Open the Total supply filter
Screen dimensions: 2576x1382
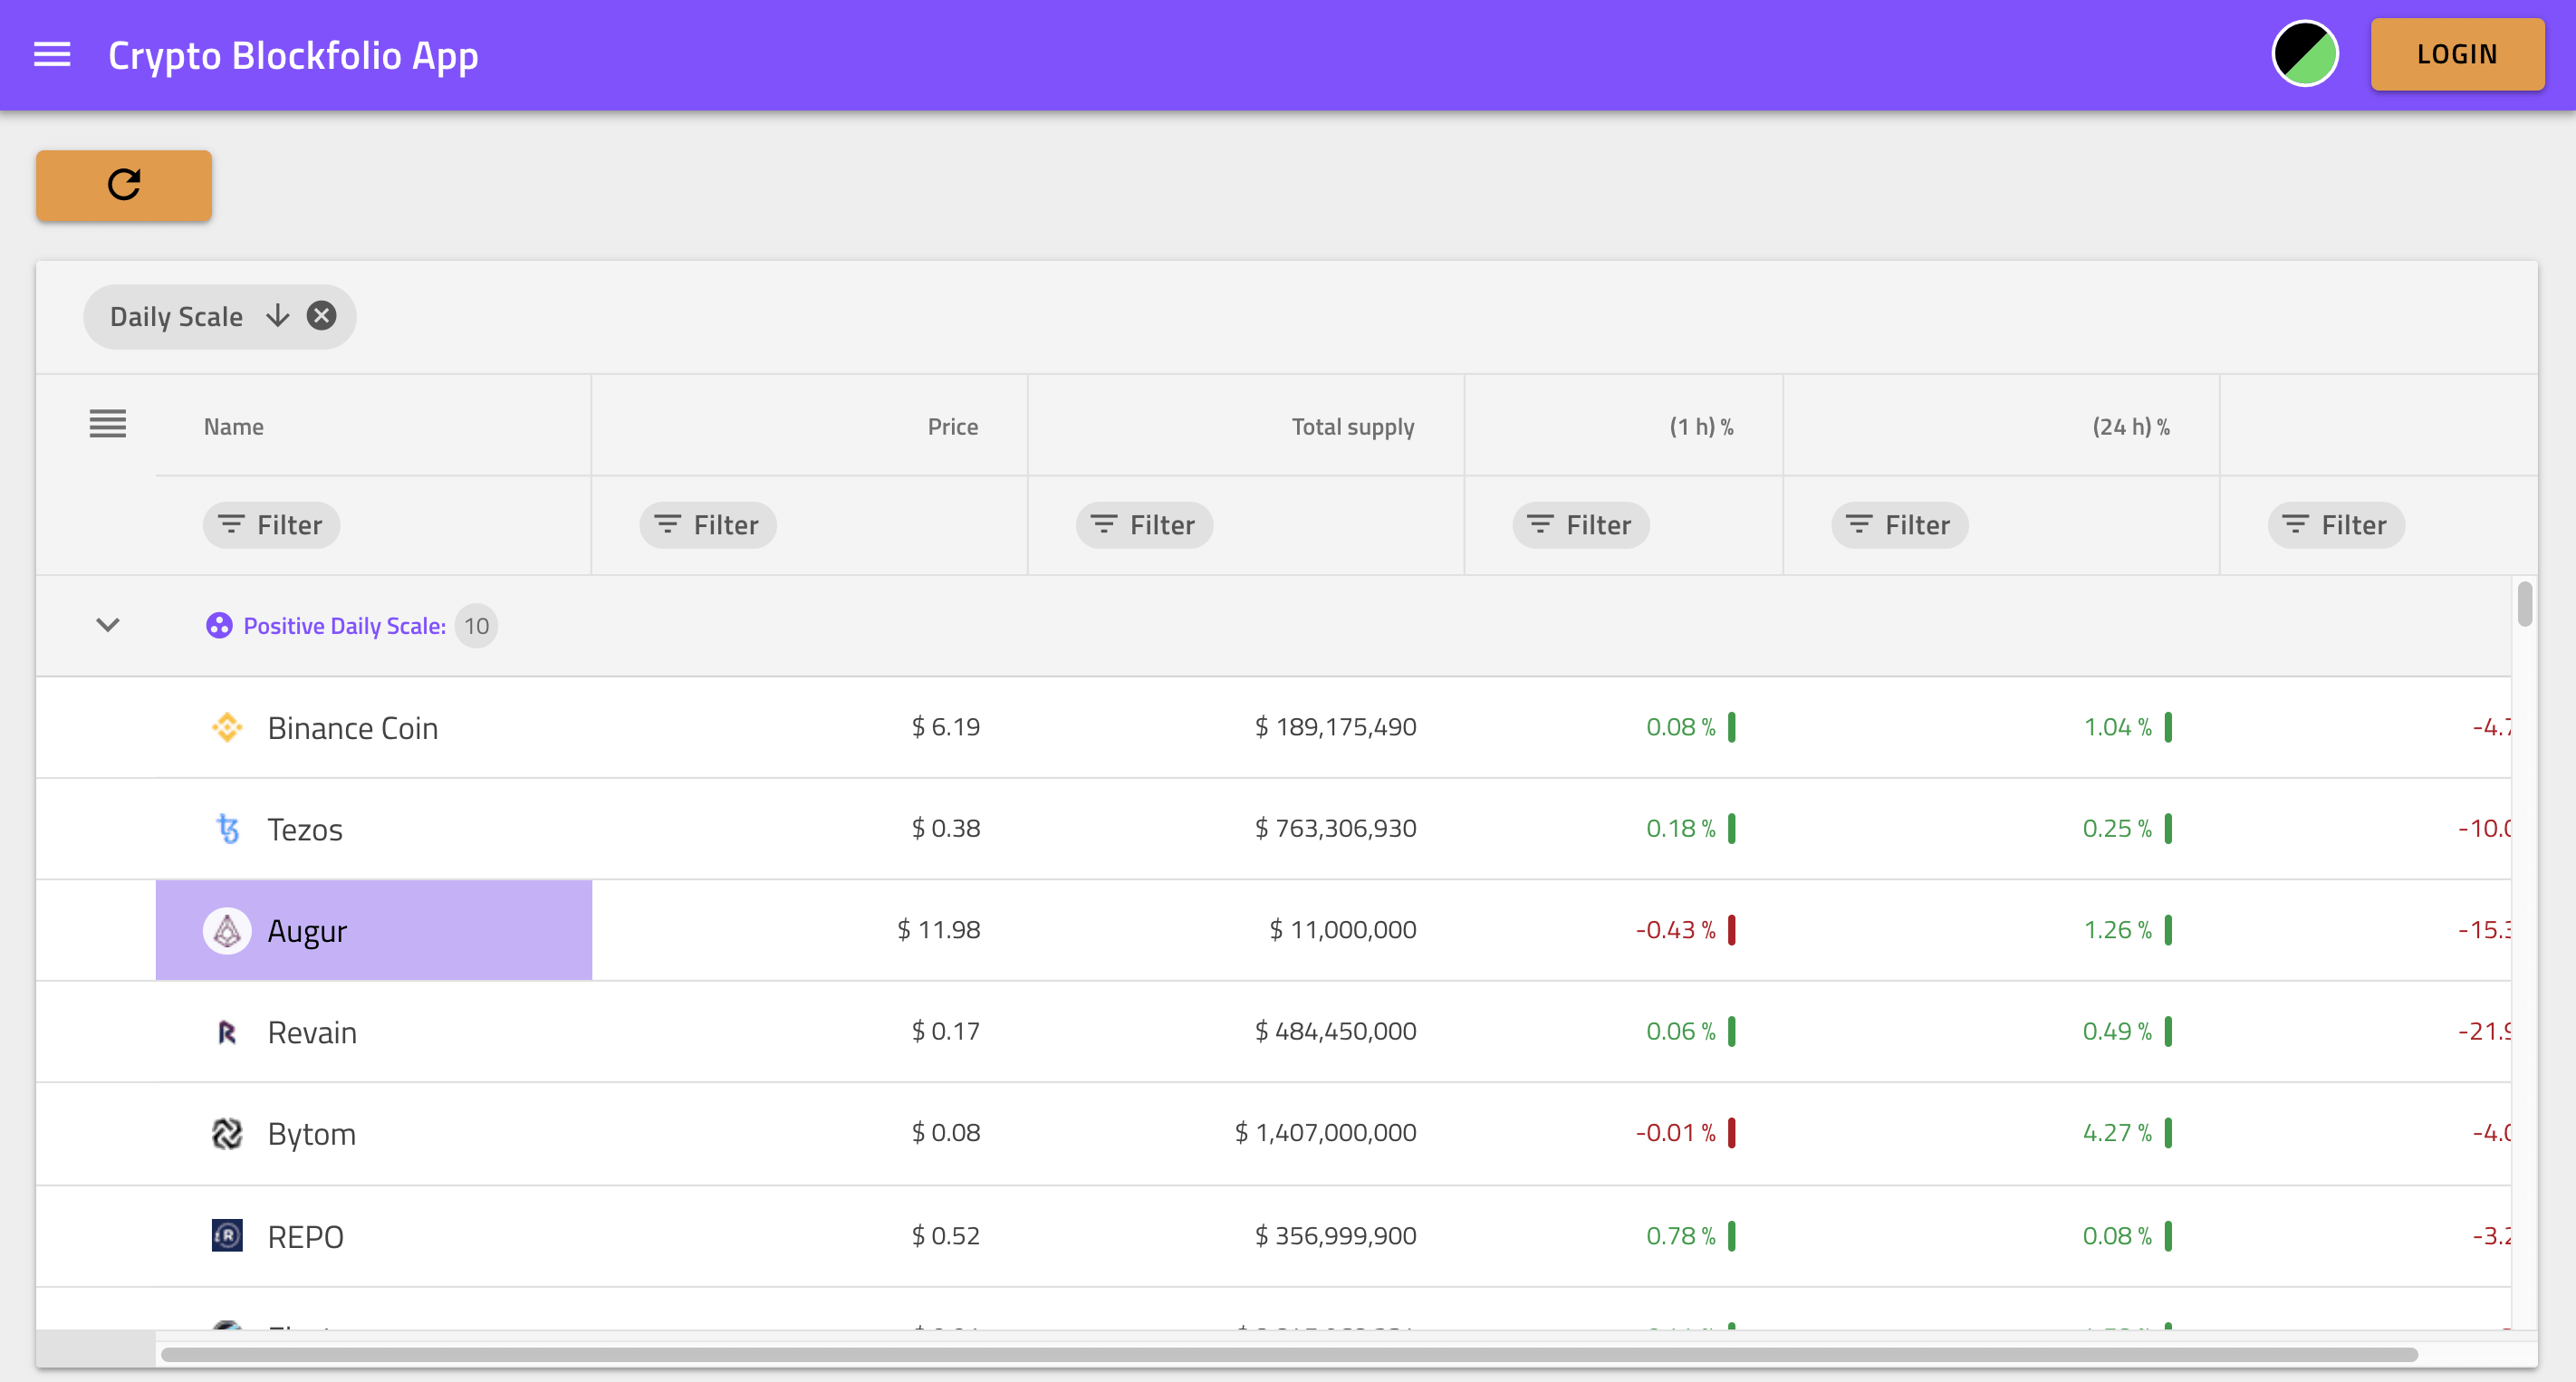point(1144,525)
